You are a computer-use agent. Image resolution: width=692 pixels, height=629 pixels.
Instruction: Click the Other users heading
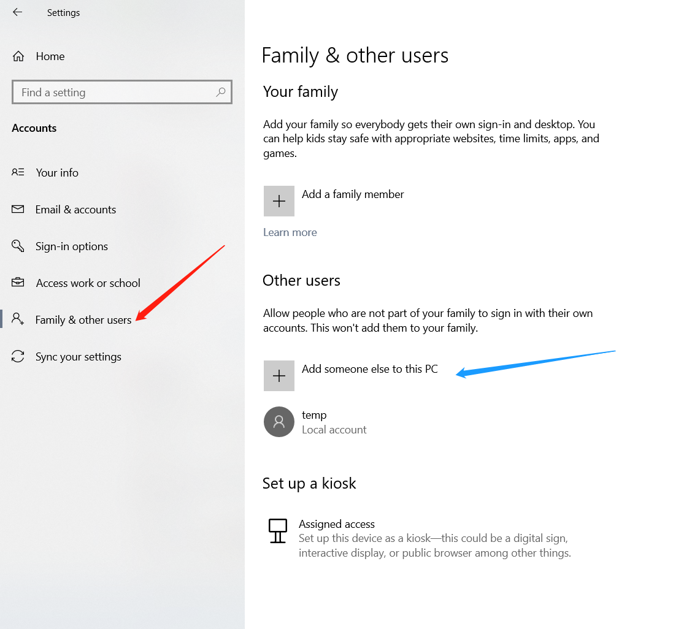(301, 281)
